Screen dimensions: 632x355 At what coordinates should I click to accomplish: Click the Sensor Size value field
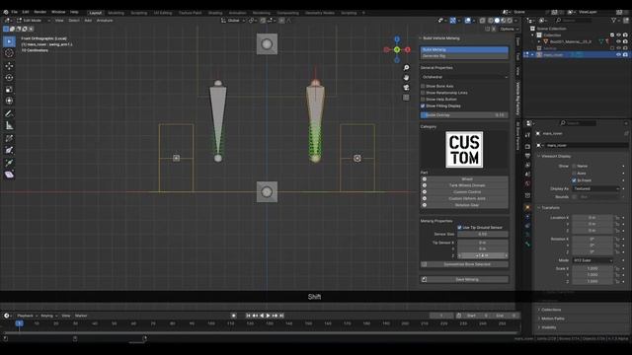(483, 234)
